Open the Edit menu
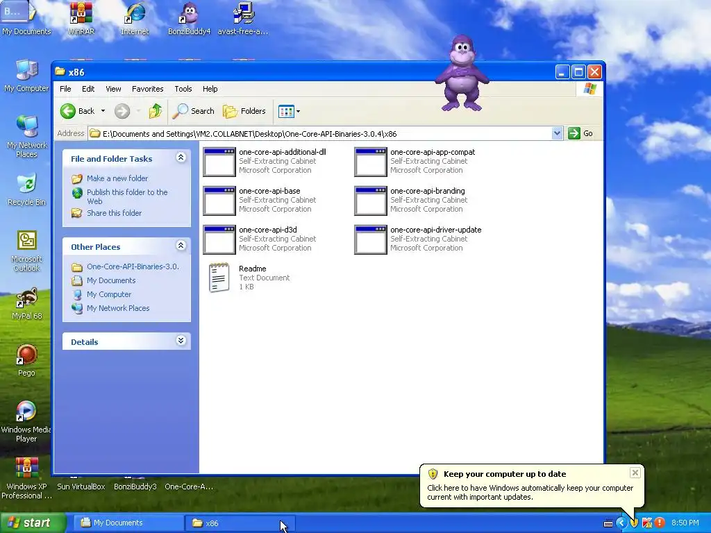The width and height of the screenshot is (711, 533). pos(88,89)
